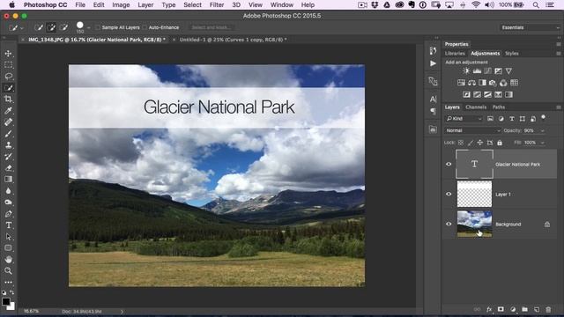Add a layer mask

point(501,309)
